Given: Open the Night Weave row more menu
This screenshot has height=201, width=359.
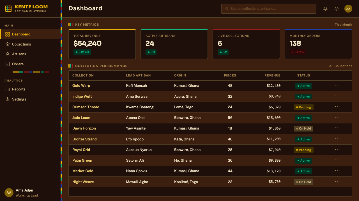Looking at the screenshot, I should click(x=337, y=182).
